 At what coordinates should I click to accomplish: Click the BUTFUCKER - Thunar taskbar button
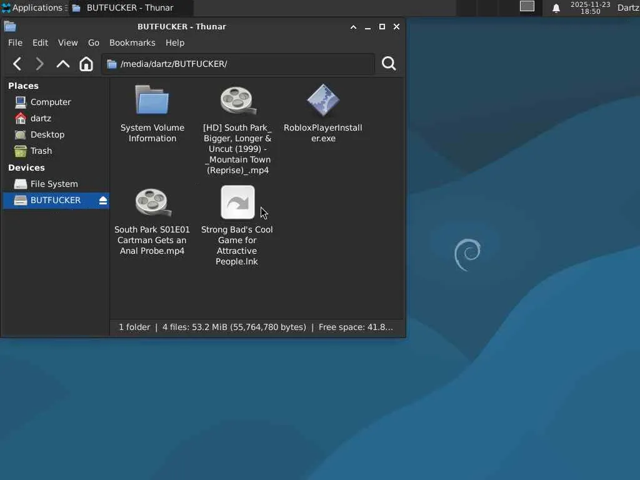131,7
